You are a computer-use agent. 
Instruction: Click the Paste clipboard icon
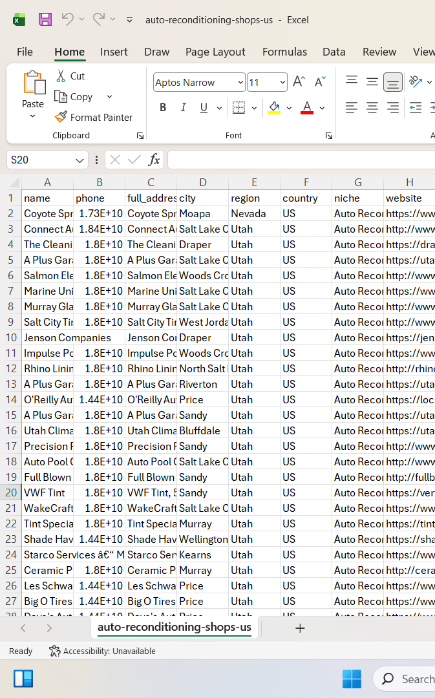(34, 83)
